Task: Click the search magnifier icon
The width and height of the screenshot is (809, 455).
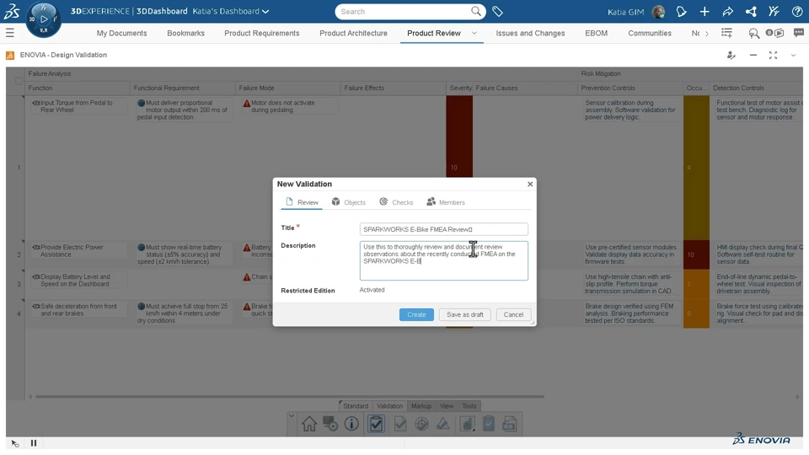Action: tap(475, 11)
